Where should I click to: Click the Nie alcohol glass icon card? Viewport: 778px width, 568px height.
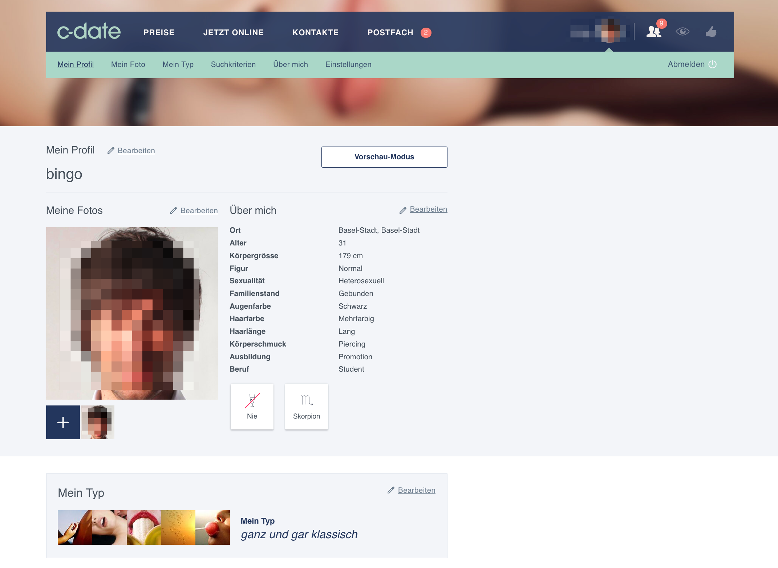(x=252, y=406)
